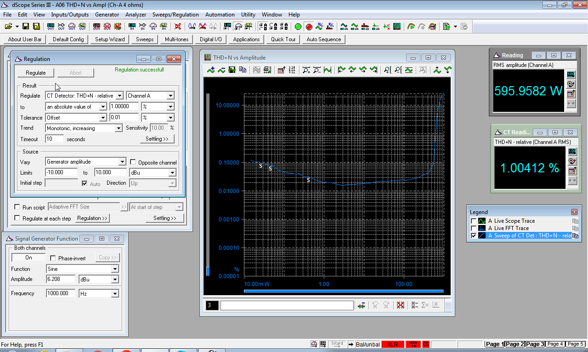The image size is (588, 352).
Task: Click the Add trace icon in graph toolbar
Action: pos(211,70)
